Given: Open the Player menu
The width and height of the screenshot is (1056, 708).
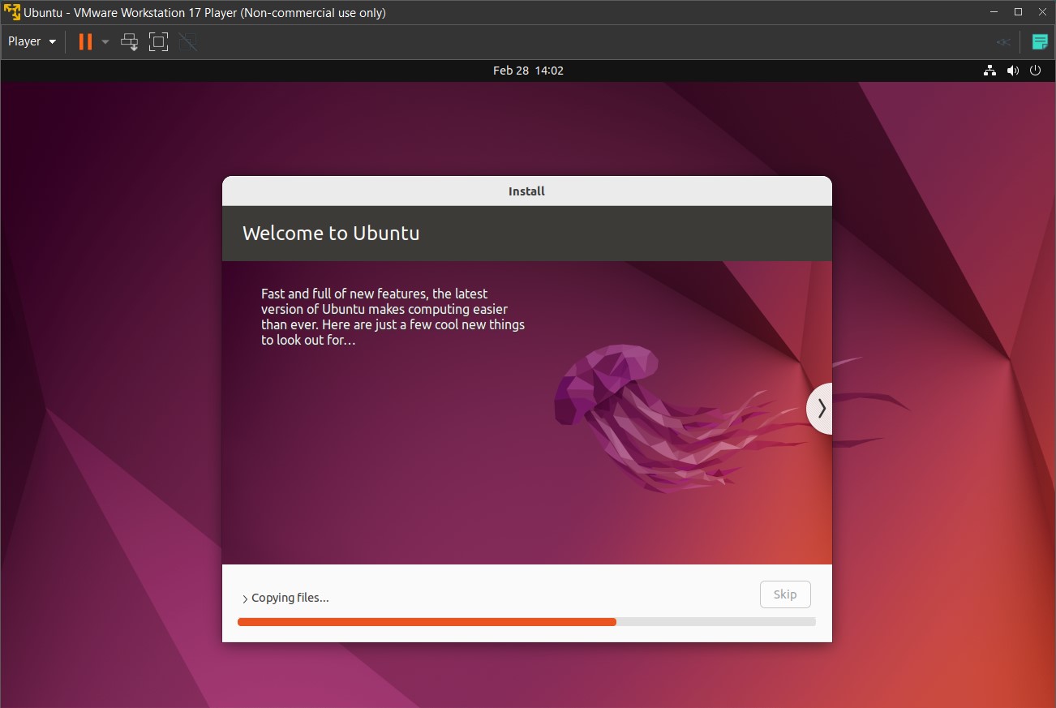Looking at the screenshot, I should tap(32, 41).
